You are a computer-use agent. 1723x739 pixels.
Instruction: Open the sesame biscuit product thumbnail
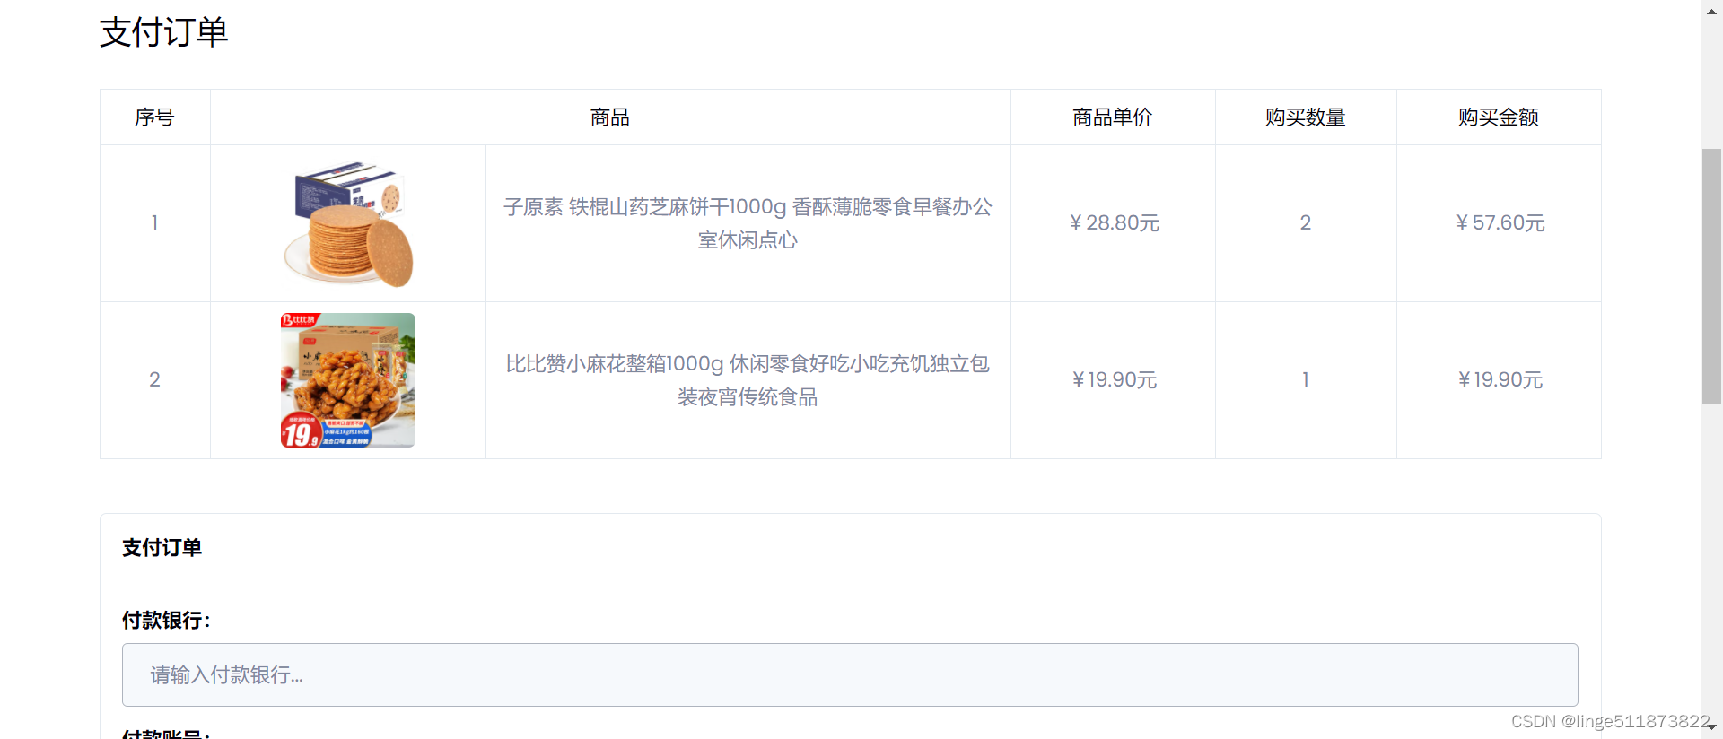(x=348, y=223)
